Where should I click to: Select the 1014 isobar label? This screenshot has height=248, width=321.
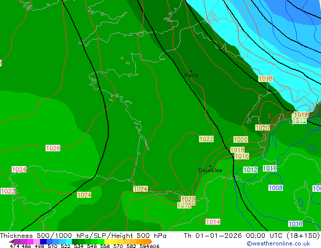click(213, 222)
